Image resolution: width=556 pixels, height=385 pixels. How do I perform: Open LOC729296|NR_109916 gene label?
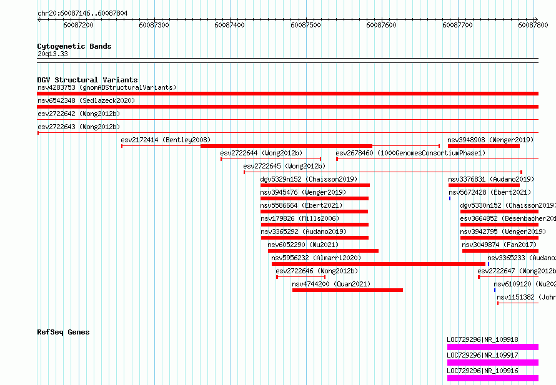point(482,371)
